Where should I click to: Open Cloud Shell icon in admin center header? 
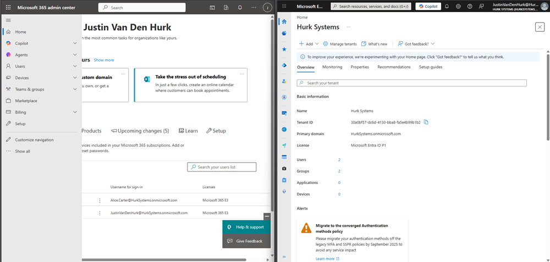tap(212, 7)
